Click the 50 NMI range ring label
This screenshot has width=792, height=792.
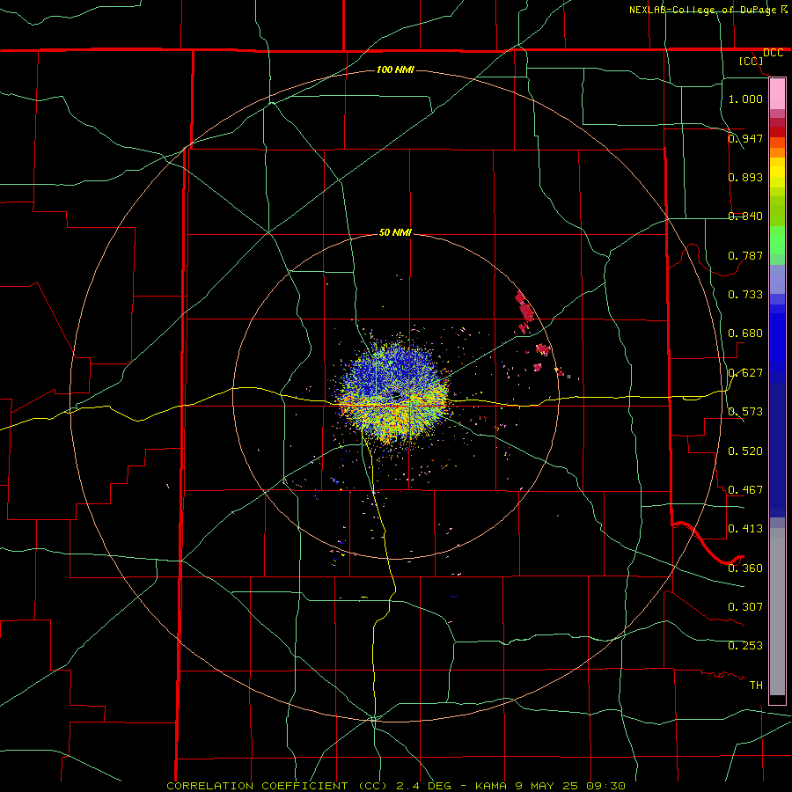tap(395, 232)
